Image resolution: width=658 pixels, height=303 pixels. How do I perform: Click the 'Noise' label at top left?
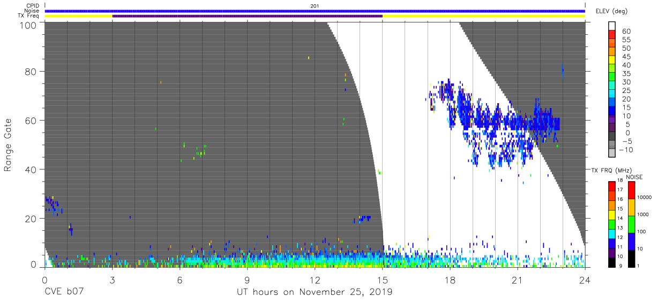pos(33,11)
